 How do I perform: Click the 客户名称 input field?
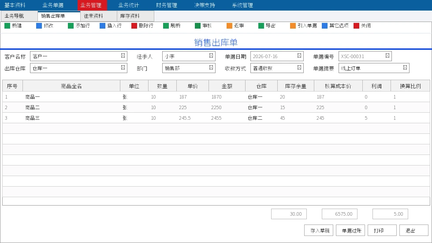coord(78,56)
